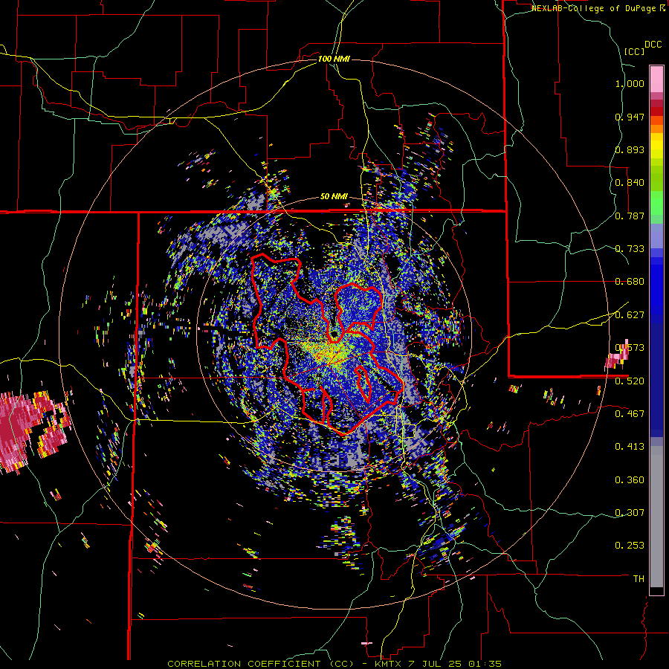This screenshot has height=669, width=669.
Task: Click the 0.627 scale value
Action: coord(630,315)
